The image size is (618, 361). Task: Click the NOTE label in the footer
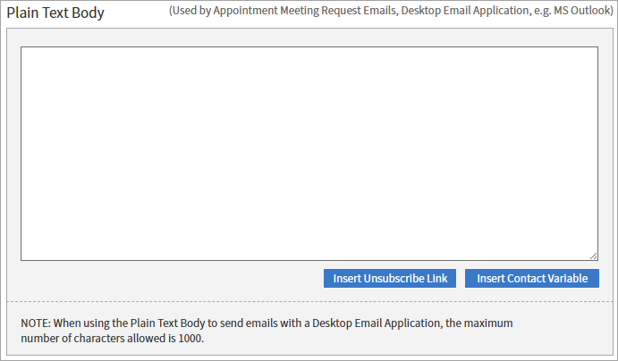tap(36, 323)
